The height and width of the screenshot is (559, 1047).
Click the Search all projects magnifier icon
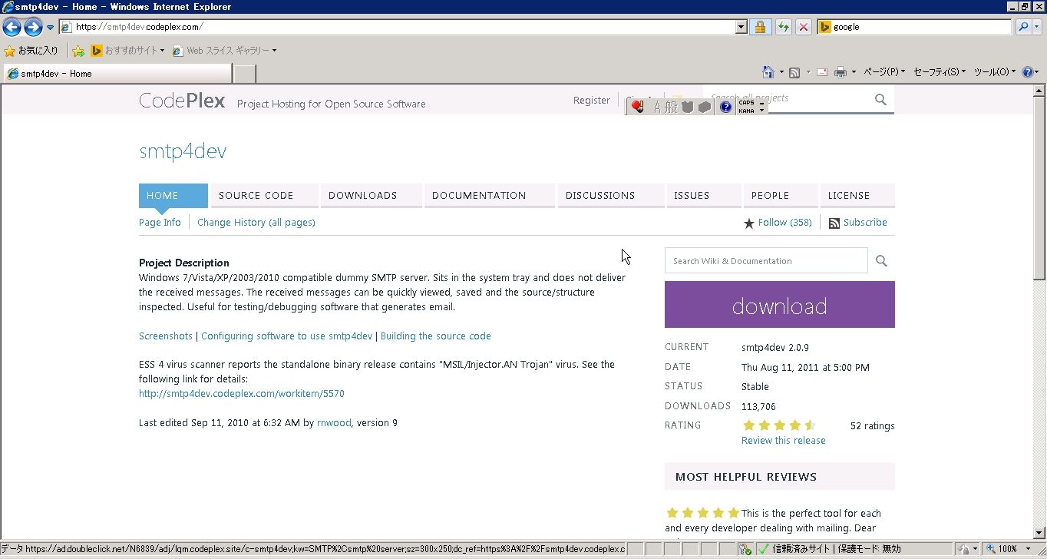880,100
